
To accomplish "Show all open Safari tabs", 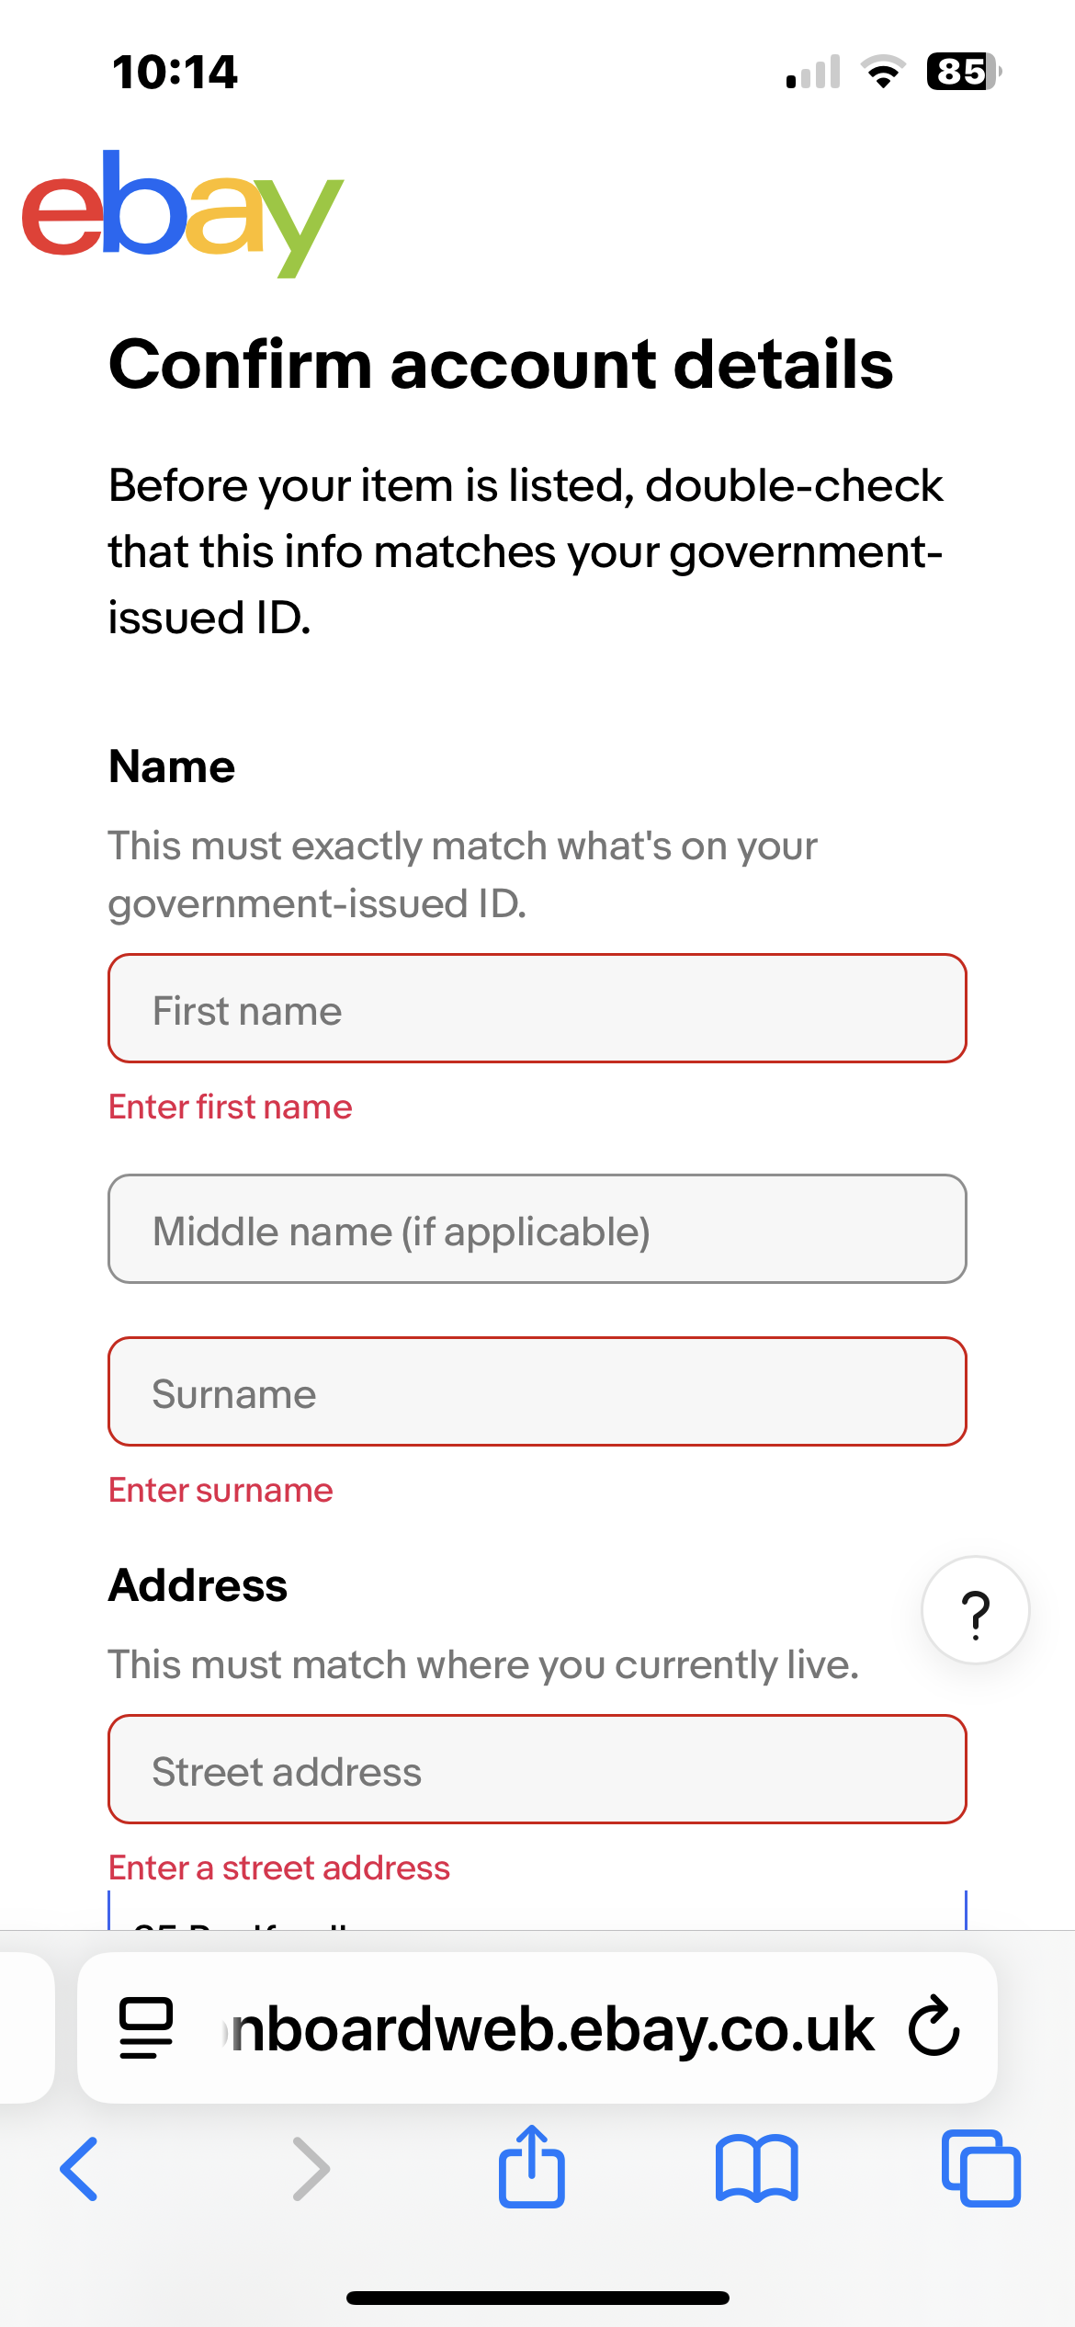I will [x=980, y=2169].
